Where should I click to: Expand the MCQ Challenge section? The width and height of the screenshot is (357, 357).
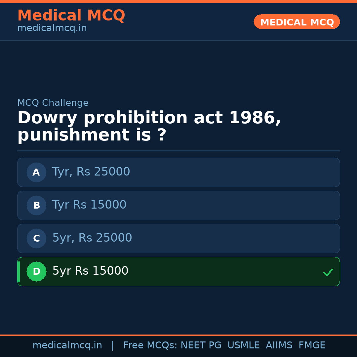pos(53,103)
